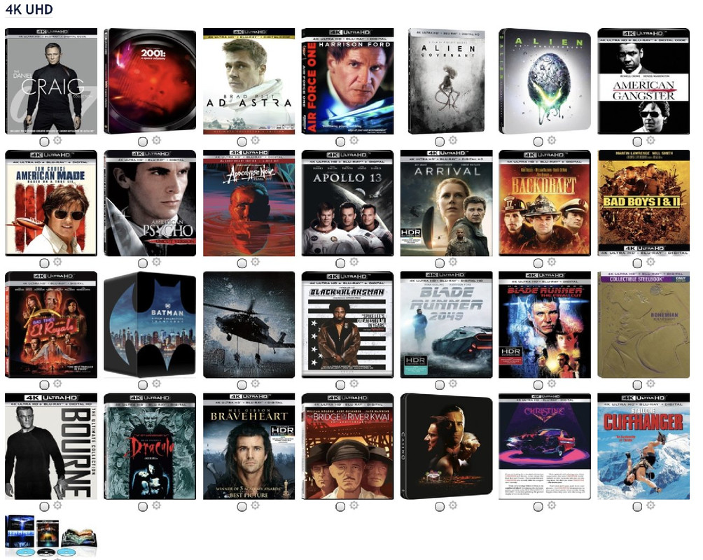Tick the checkbox under Blade Runner 2049

pyautogui.click(x=440, y=385)
